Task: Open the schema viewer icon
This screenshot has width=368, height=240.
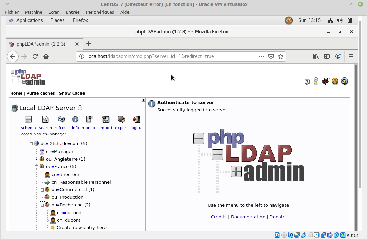Action: click(x=28, y=119)
